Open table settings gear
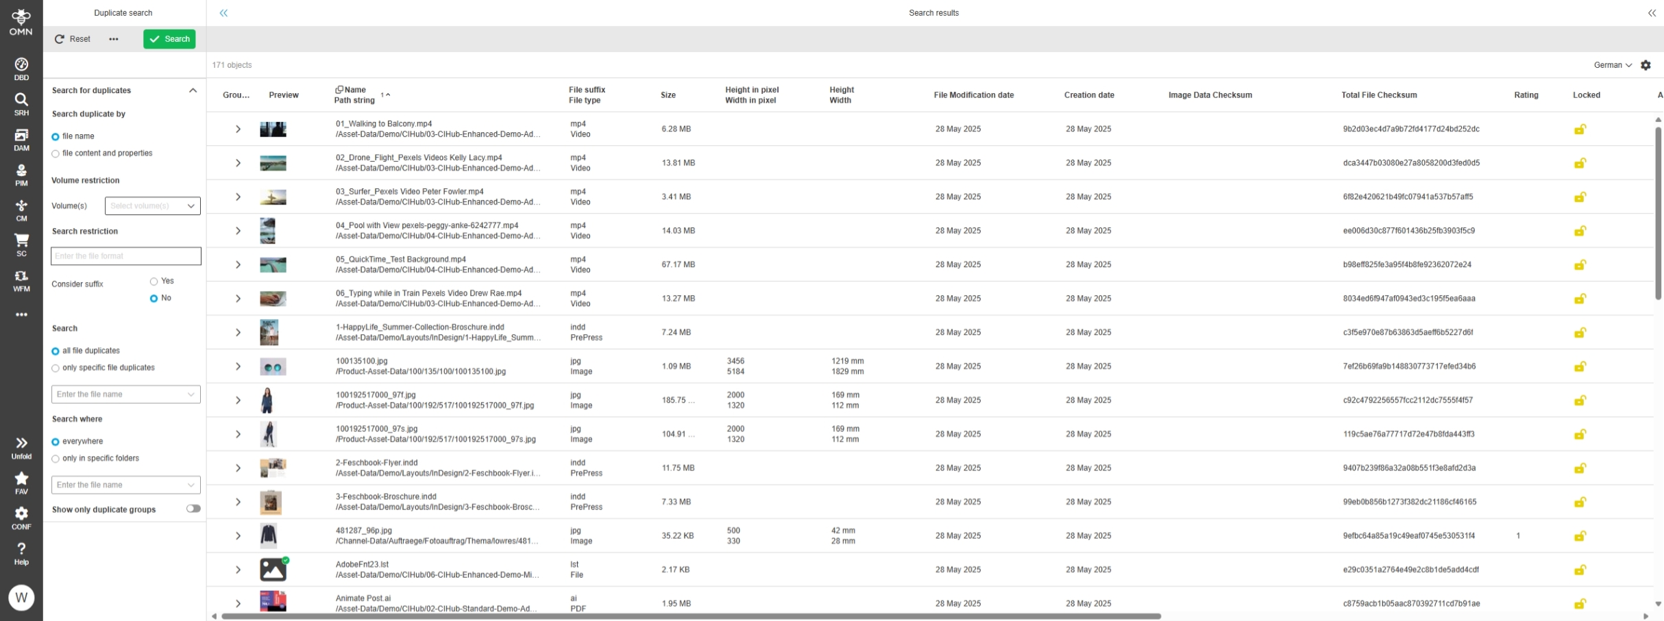This screenshot has width=1664, height=621. (x=1645, y=65)
